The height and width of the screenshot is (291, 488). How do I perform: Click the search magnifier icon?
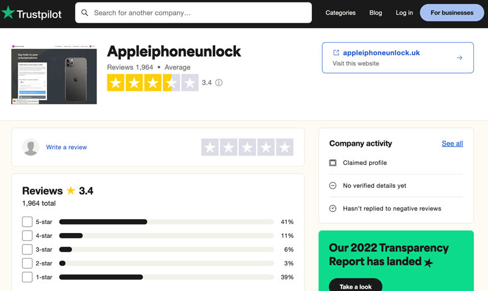85,13
